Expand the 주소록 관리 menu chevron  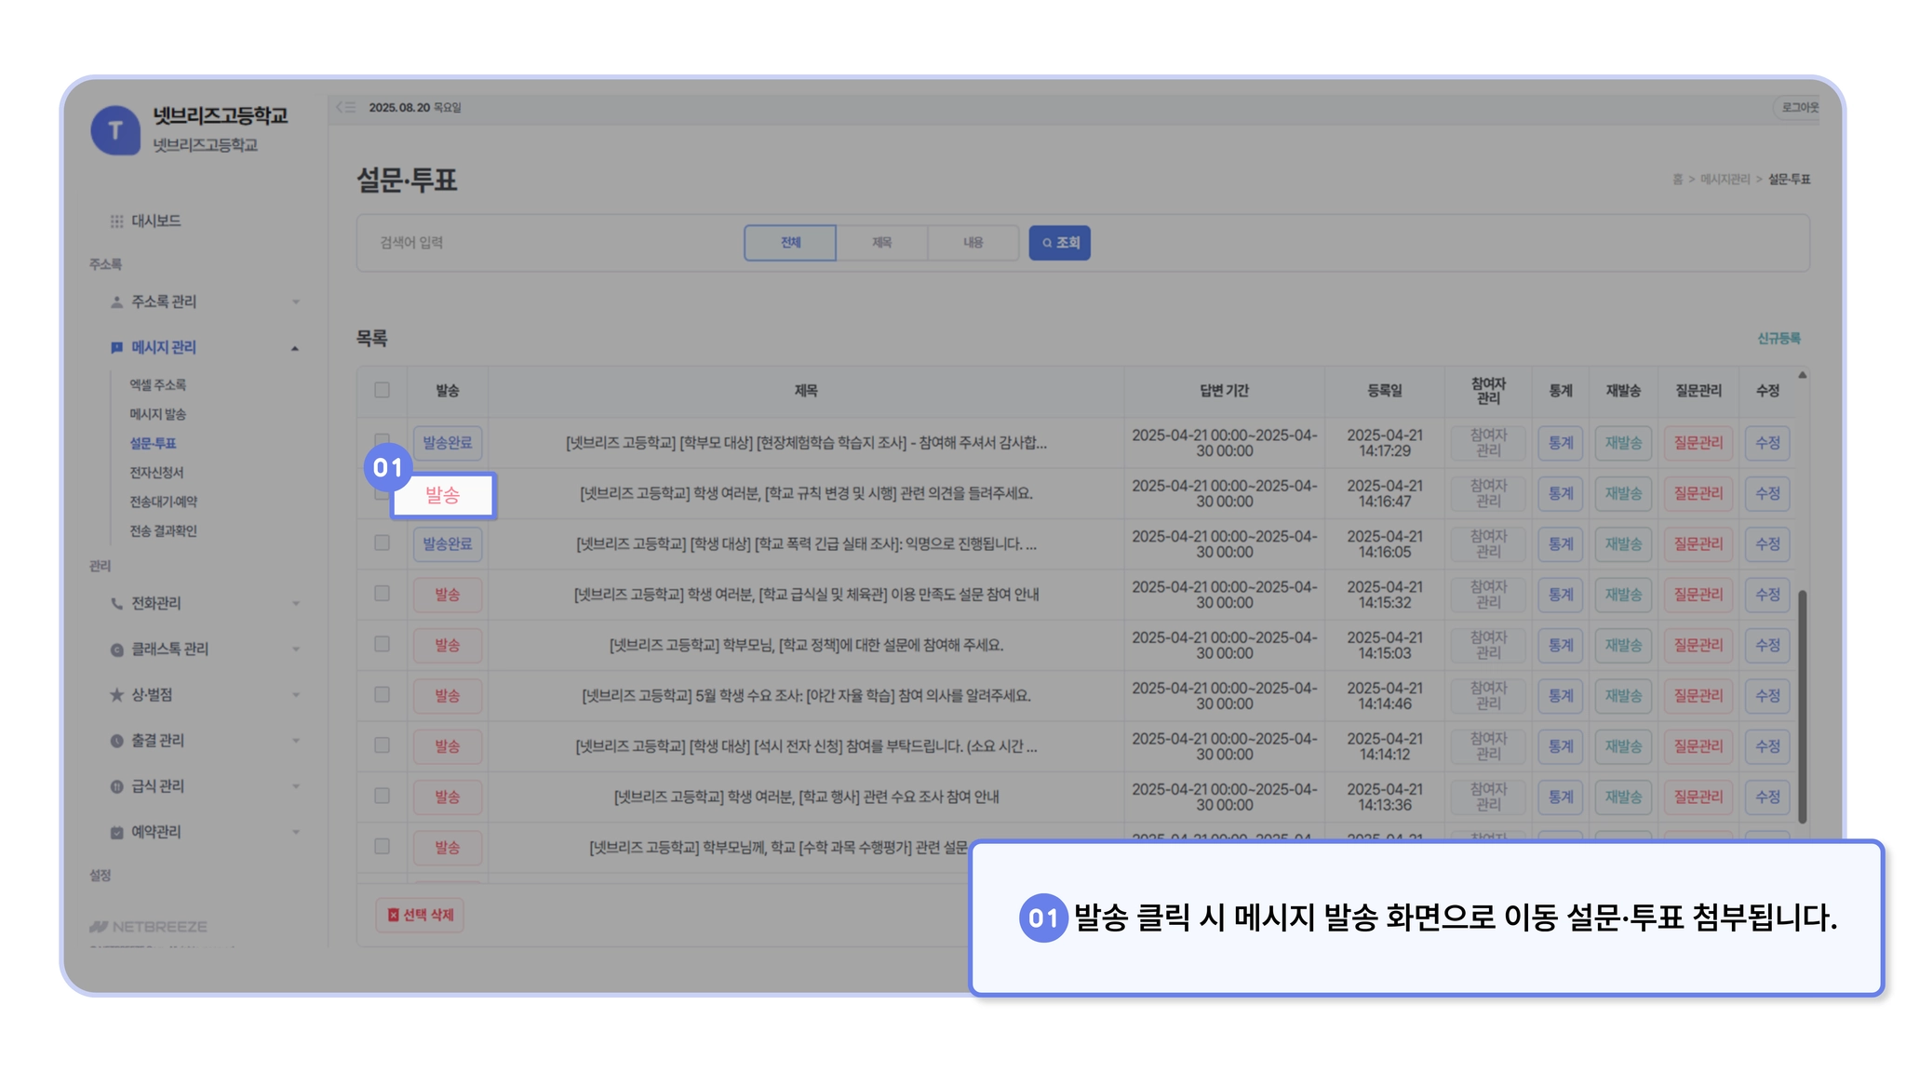click(x=296, y=302)
